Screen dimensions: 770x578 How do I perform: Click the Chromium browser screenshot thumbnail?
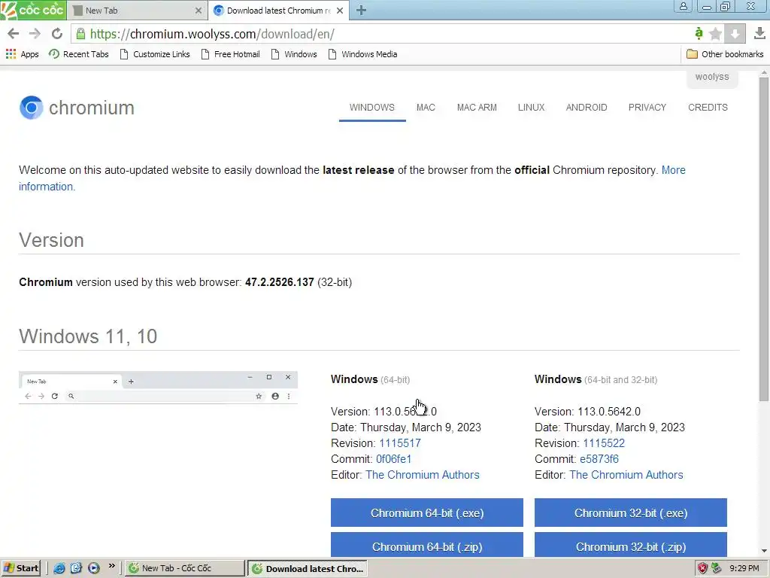pyautogui.click(x=158, y=388)
